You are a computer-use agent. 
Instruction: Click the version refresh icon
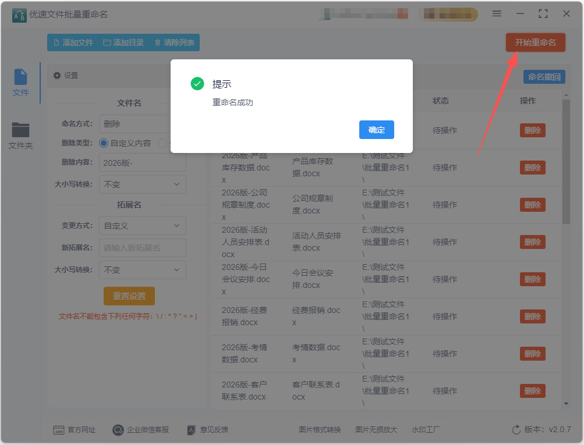516,430
